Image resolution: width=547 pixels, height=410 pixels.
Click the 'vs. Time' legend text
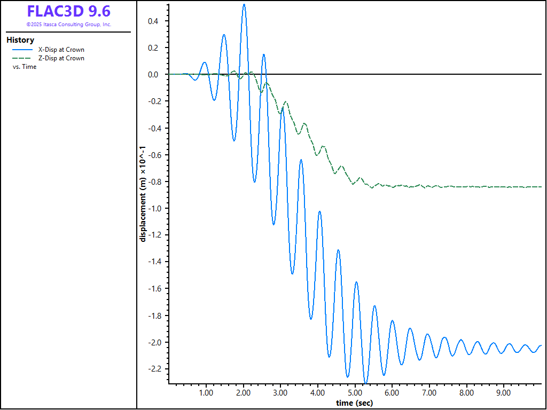(25, 67)
